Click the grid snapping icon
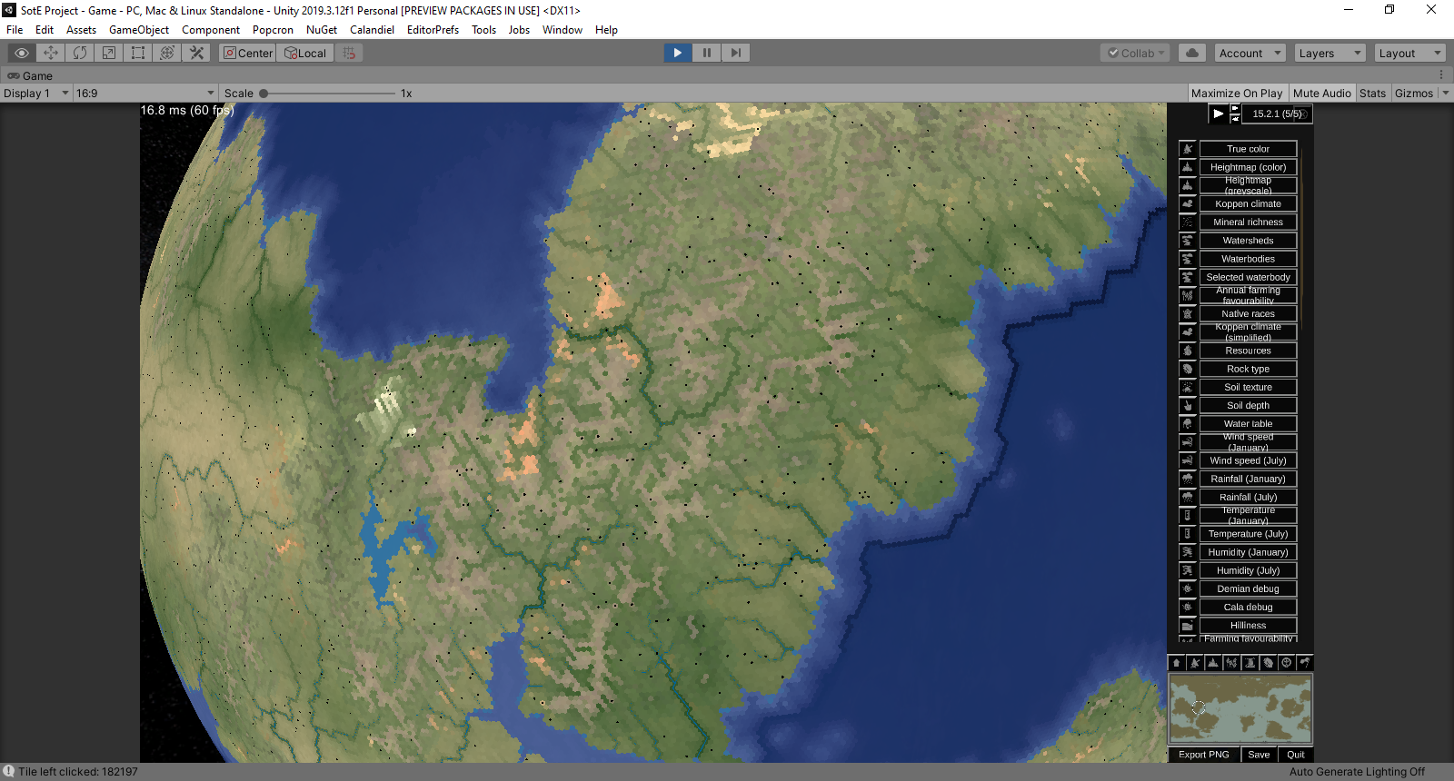Screen dimensions: 1454x781 pos(349,53)
